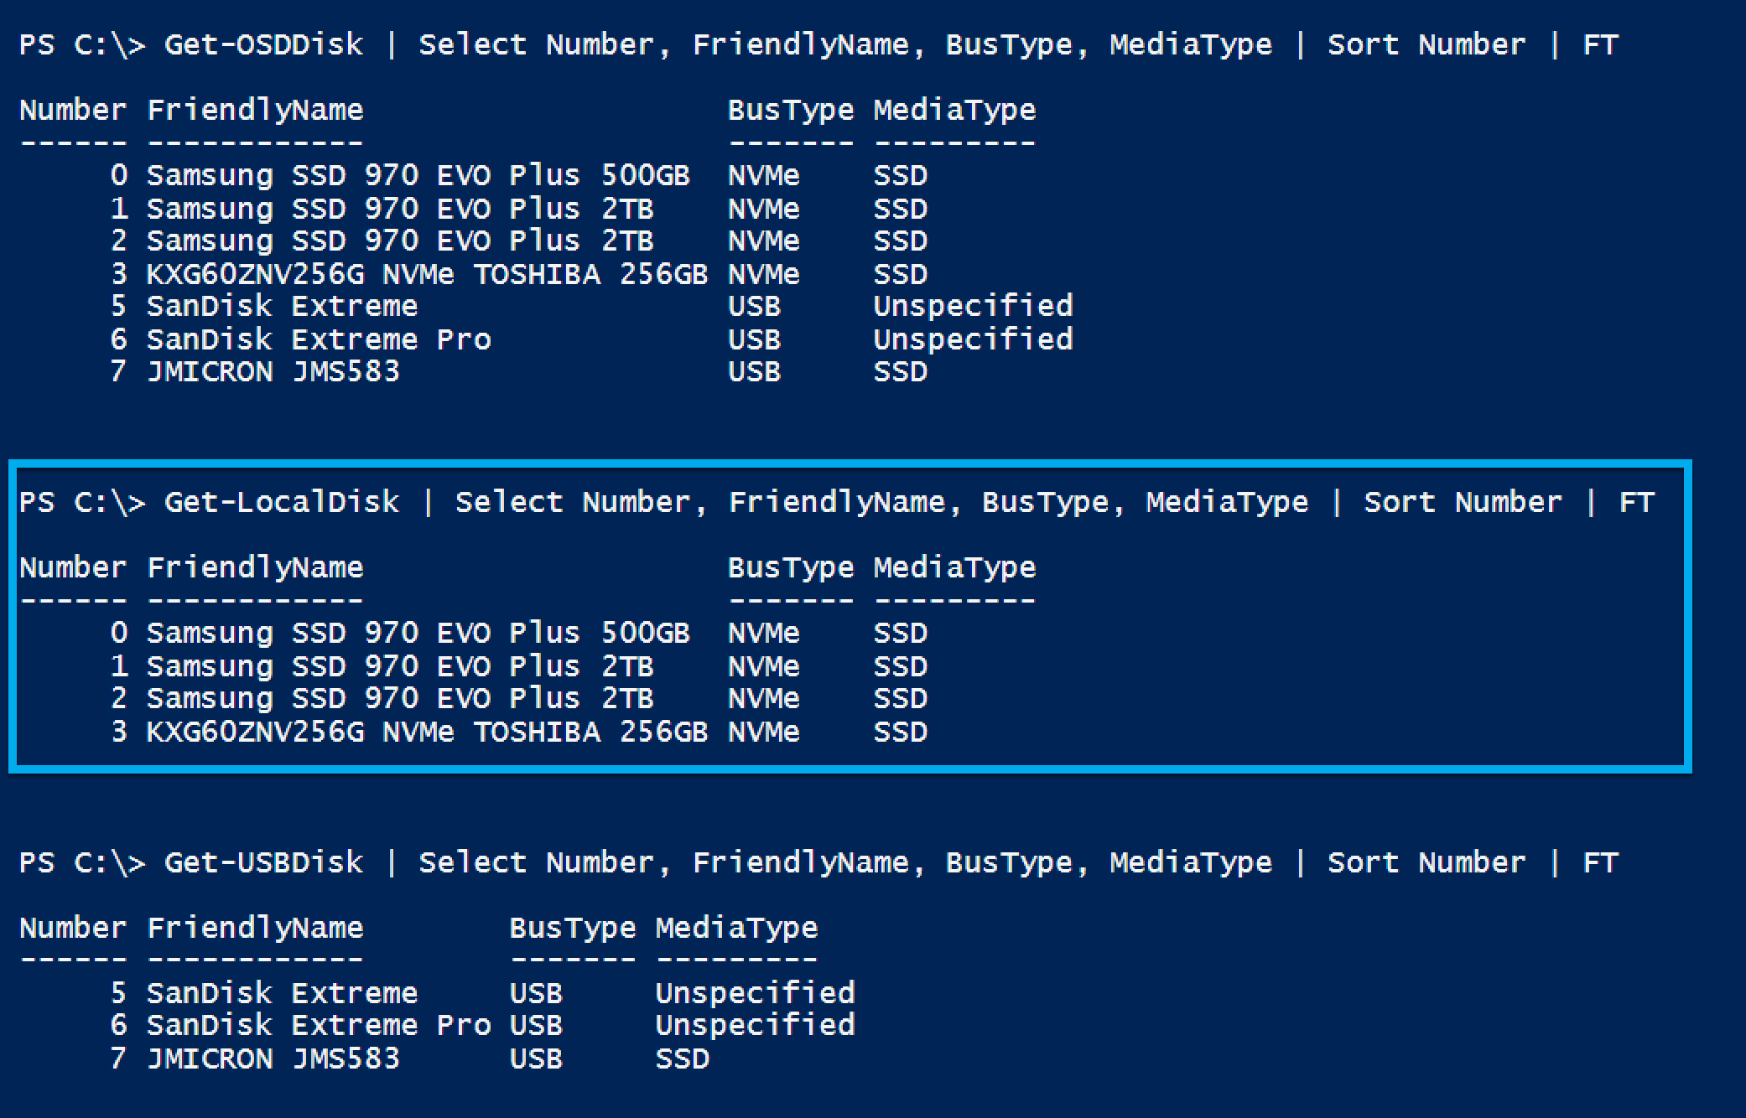Click the Get-OSDDisk command text
This screenshot has width=1746, height=1118.
tap(263, 44)
